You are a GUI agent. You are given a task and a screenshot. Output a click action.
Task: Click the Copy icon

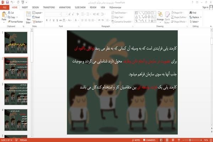(9, 17)
